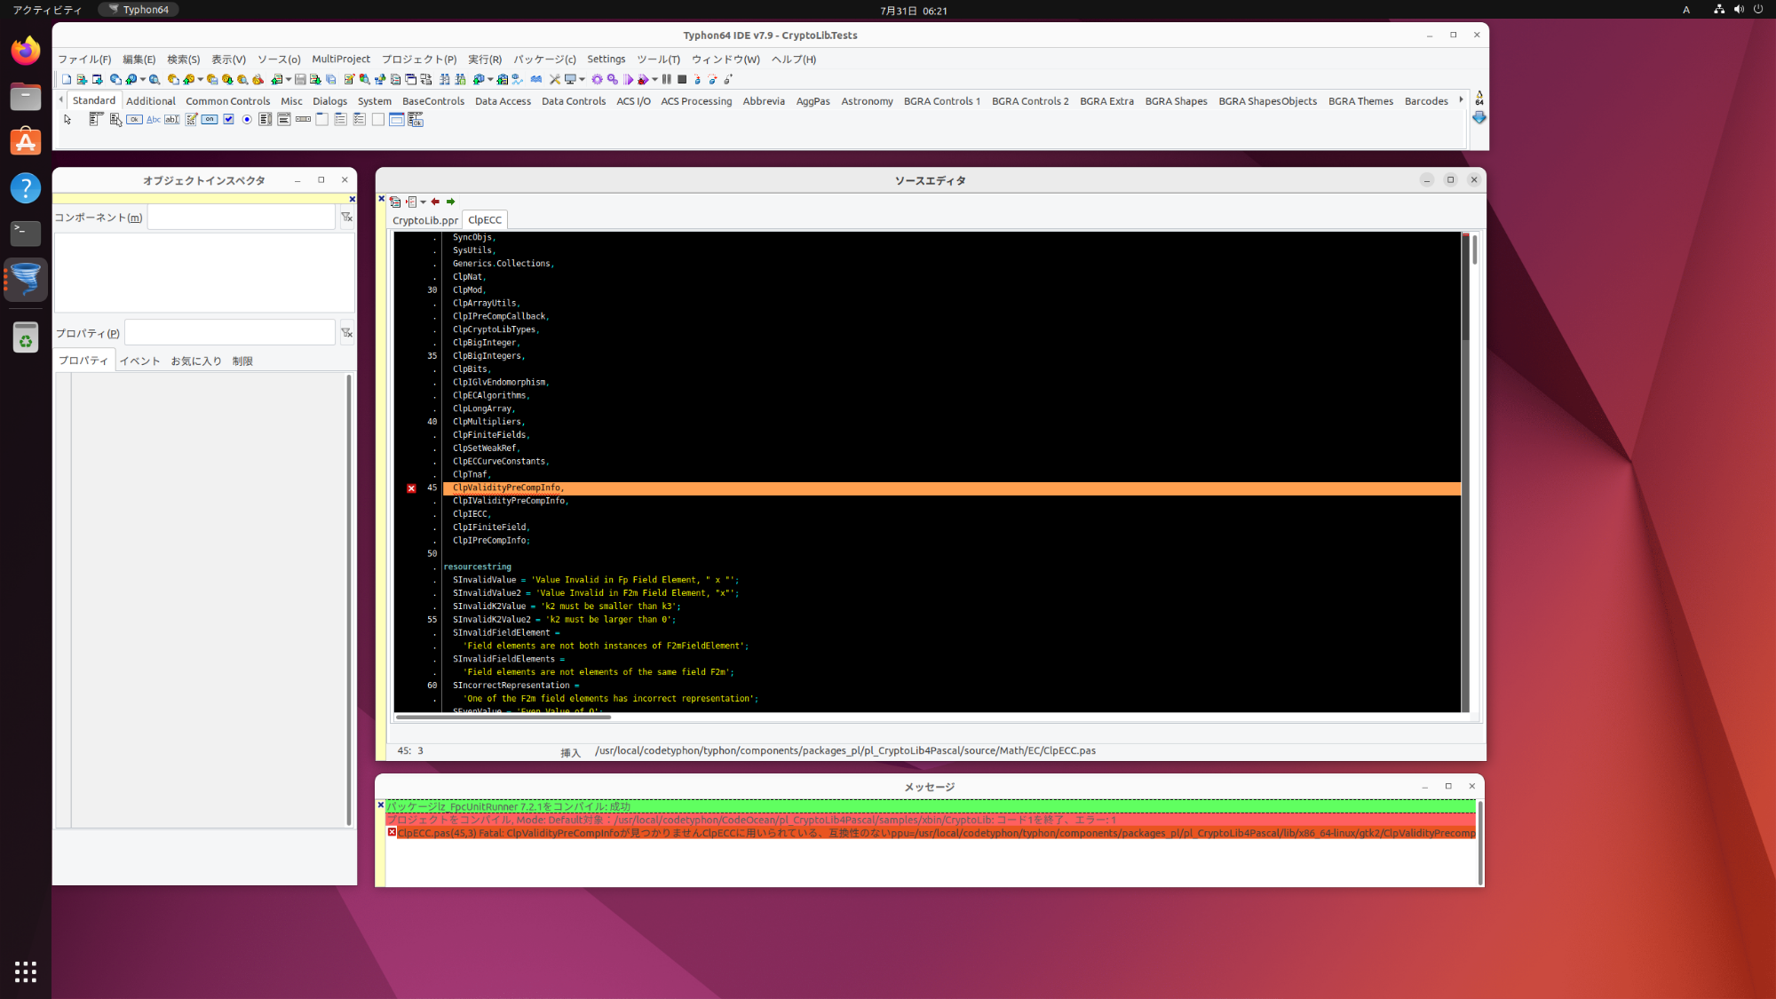Pick the TToggleBox 'on' component icon
Image resolution: width=1776 pixels, height=999 pixels.
pos(210,119)
